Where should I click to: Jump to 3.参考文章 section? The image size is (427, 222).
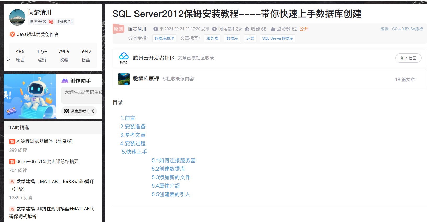(133, 135)
